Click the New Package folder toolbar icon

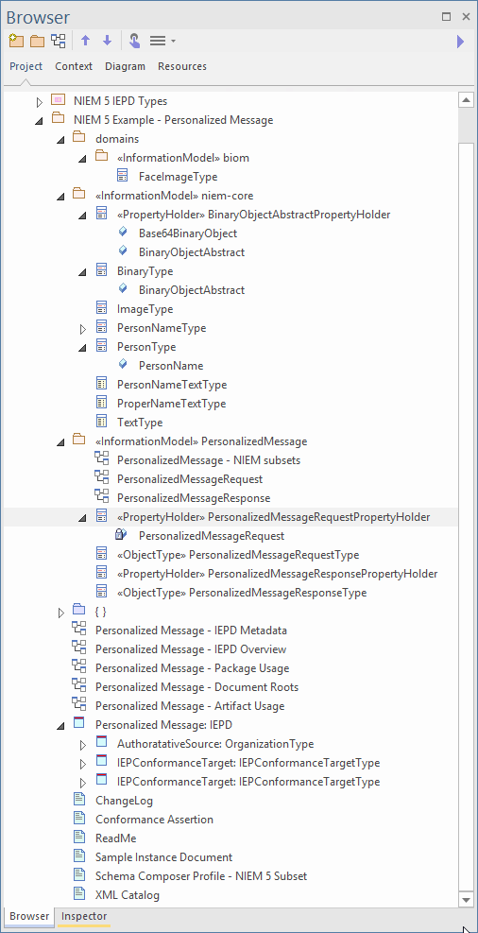pyautogui.click(x=38, y=41)
